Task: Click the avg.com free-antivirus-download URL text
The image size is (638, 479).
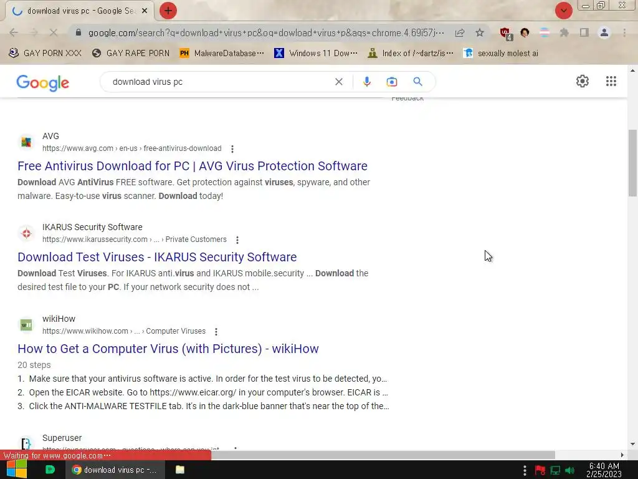Action: pos(132,148)
